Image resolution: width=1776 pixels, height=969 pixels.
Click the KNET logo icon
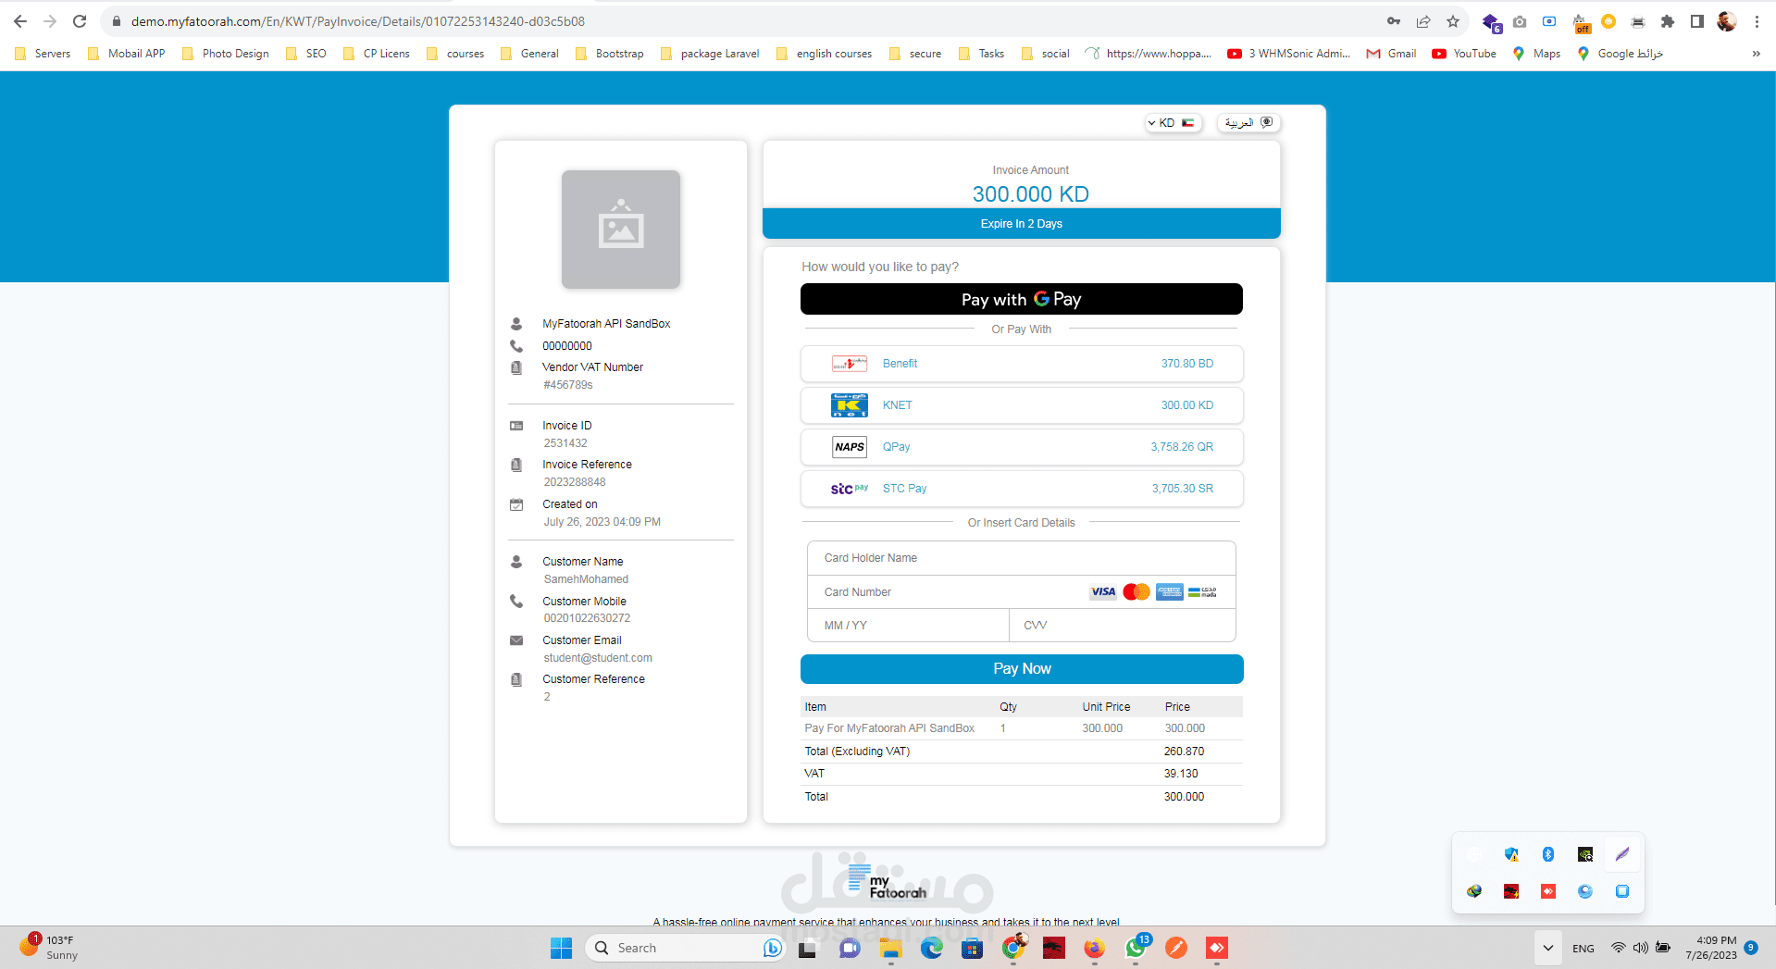point(850,405)
